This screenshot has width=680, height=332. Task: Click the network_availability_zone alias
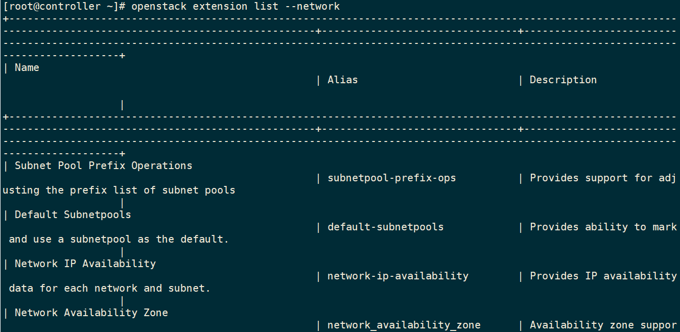pos(404,325)
